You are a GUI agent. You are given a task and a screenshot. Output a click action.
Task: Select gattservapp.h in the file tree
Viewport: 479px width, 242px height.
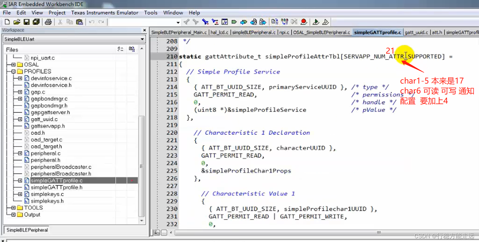pyautogui.click(x=48, y=126)
